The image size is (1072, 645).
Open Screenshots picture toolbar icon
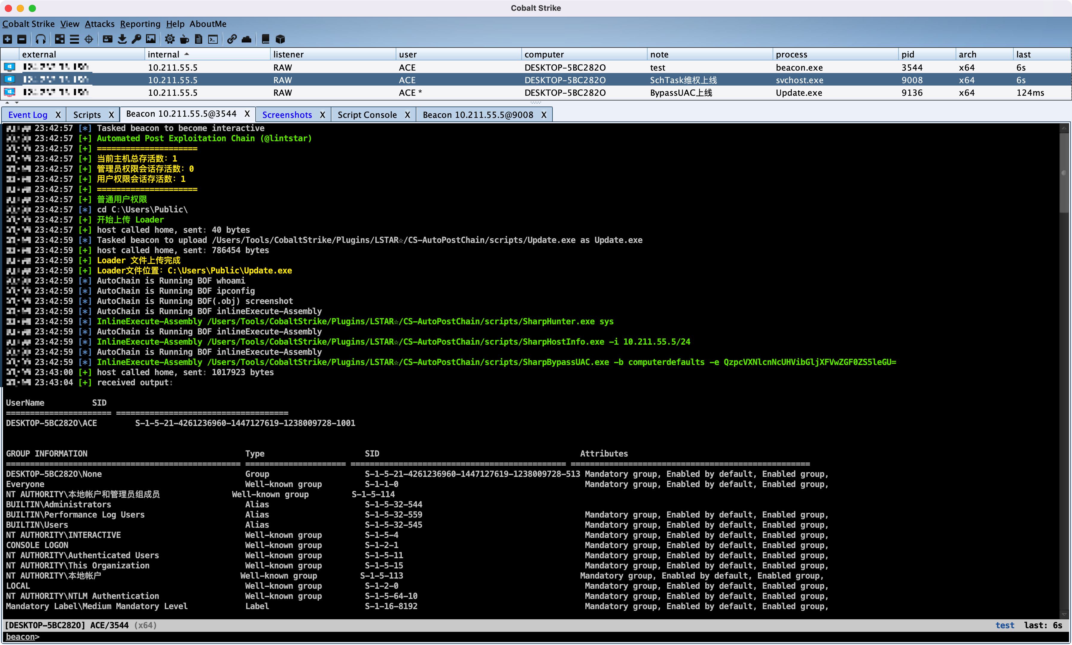pos(151,39)
